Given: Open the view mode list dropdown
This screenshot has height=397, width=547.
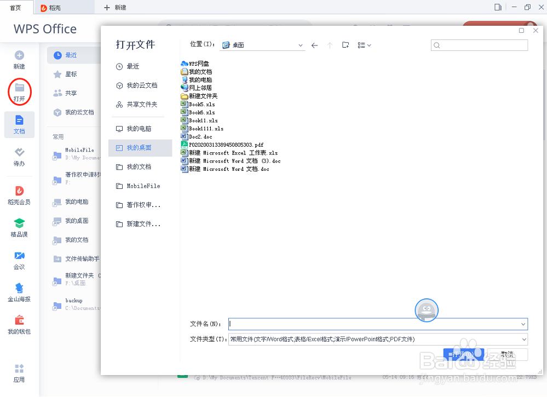Looking at the screenshot, I should point(364,45).
